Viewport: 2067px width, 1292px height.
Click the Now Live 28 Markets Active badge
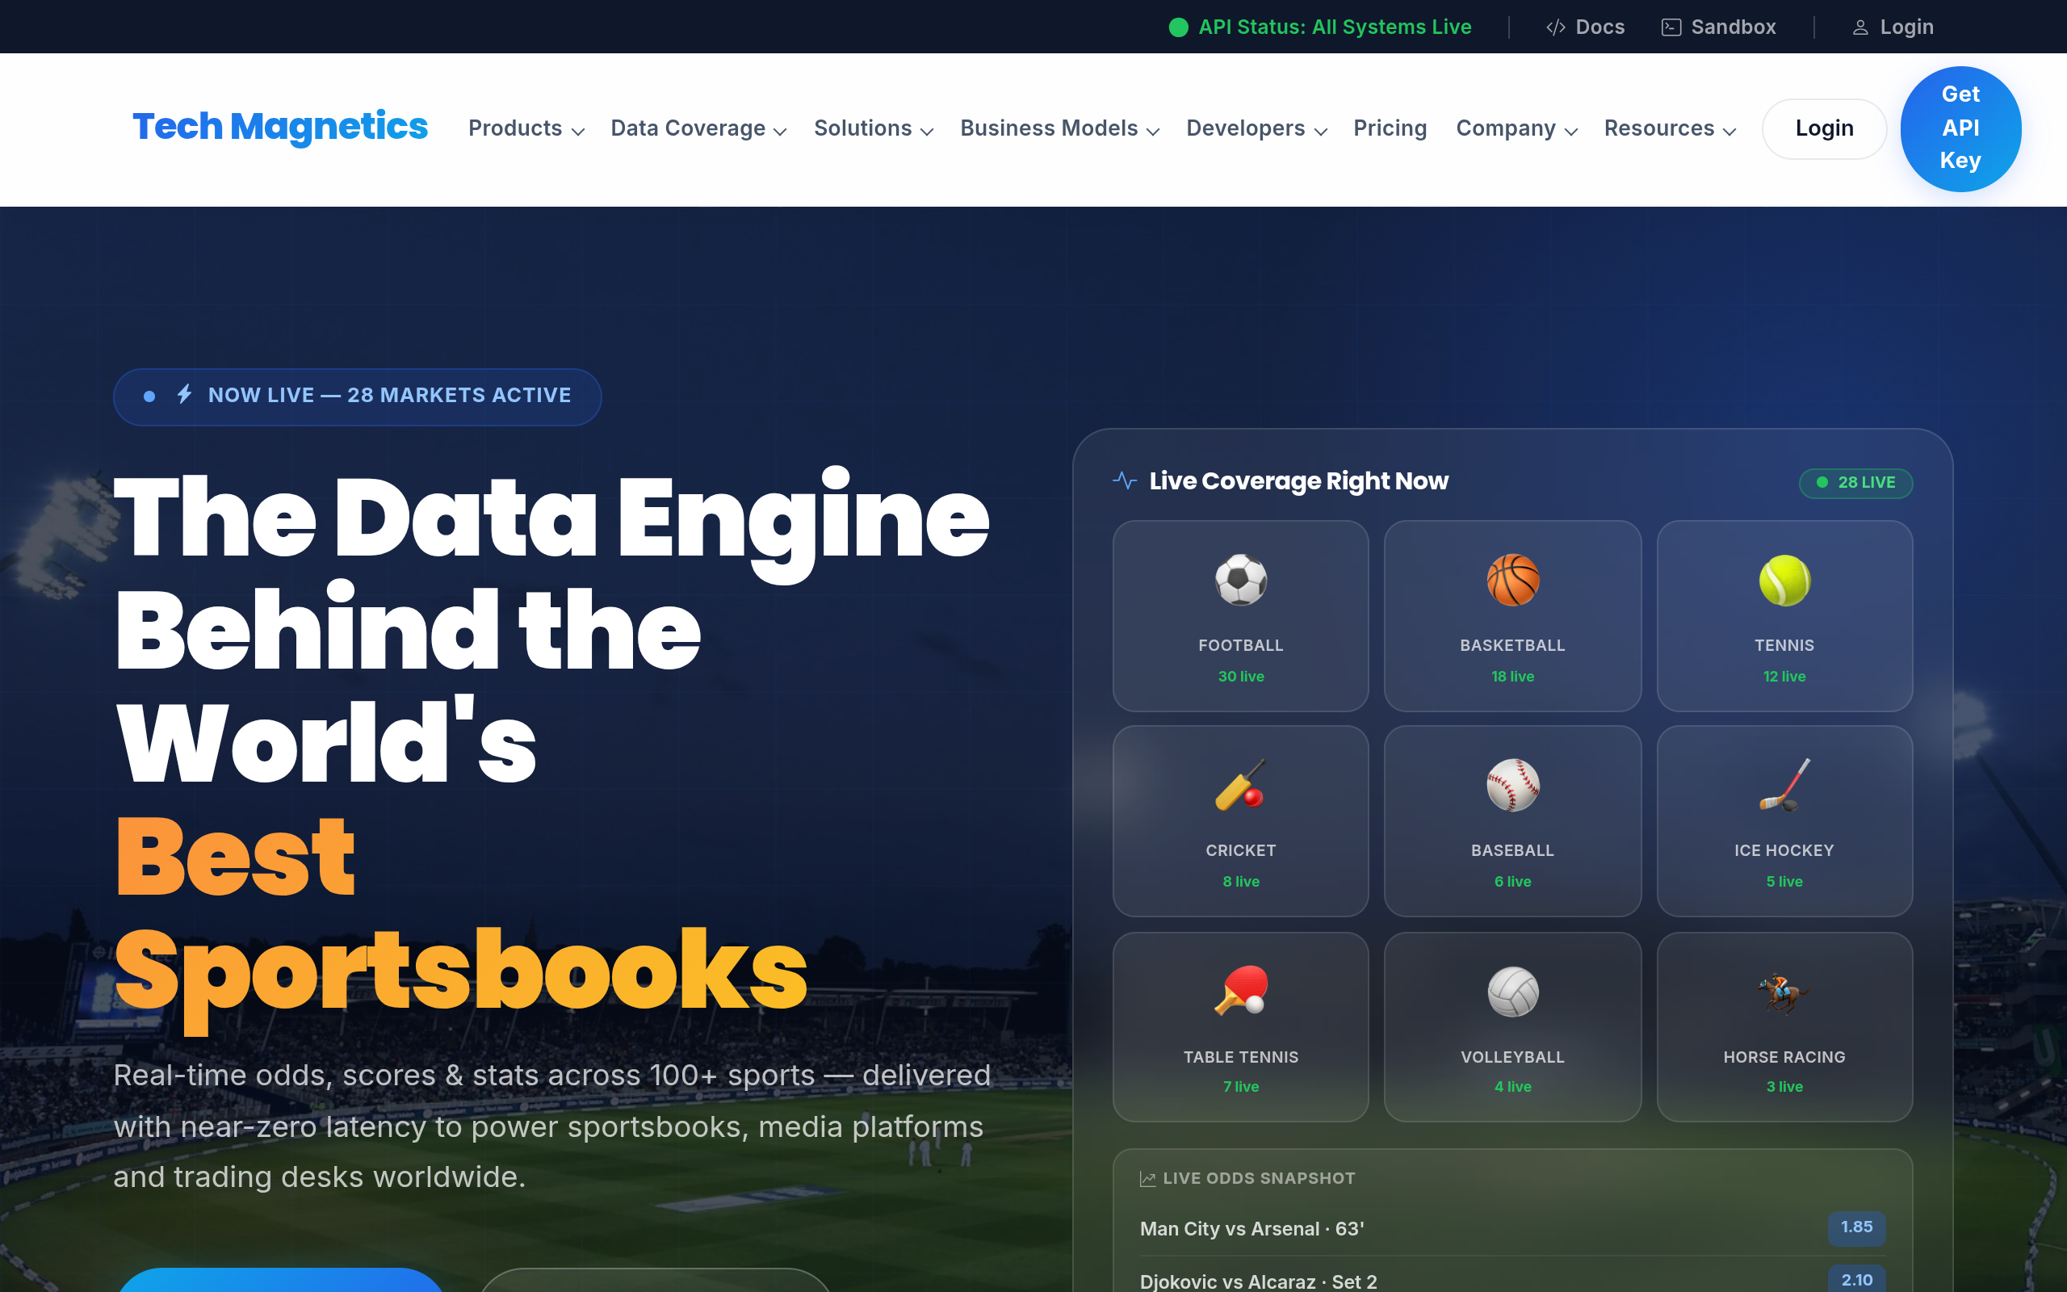point(357,396)
